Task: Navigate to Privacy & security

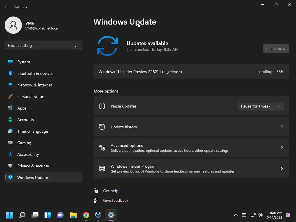Action: (43, 166)
